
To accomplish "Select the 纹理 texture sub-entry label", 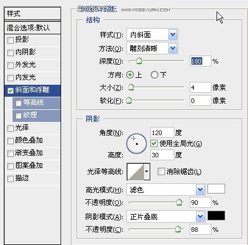I will [30, 115].
